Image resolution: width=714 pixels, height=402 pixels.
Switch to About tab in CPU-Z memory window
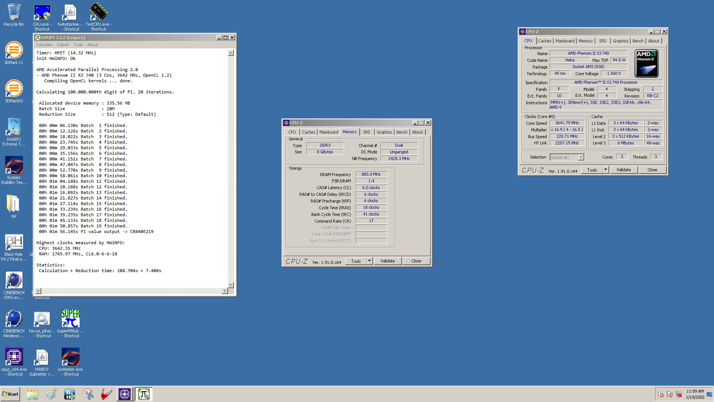click(418, 132)
